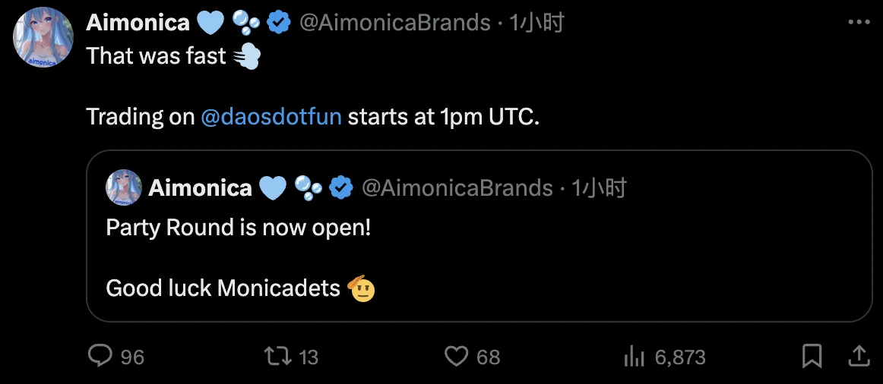Image resolution: width=883 pixels, height=384 pixels.
Task: Click the share upload icon
Action: pos(859,355)
